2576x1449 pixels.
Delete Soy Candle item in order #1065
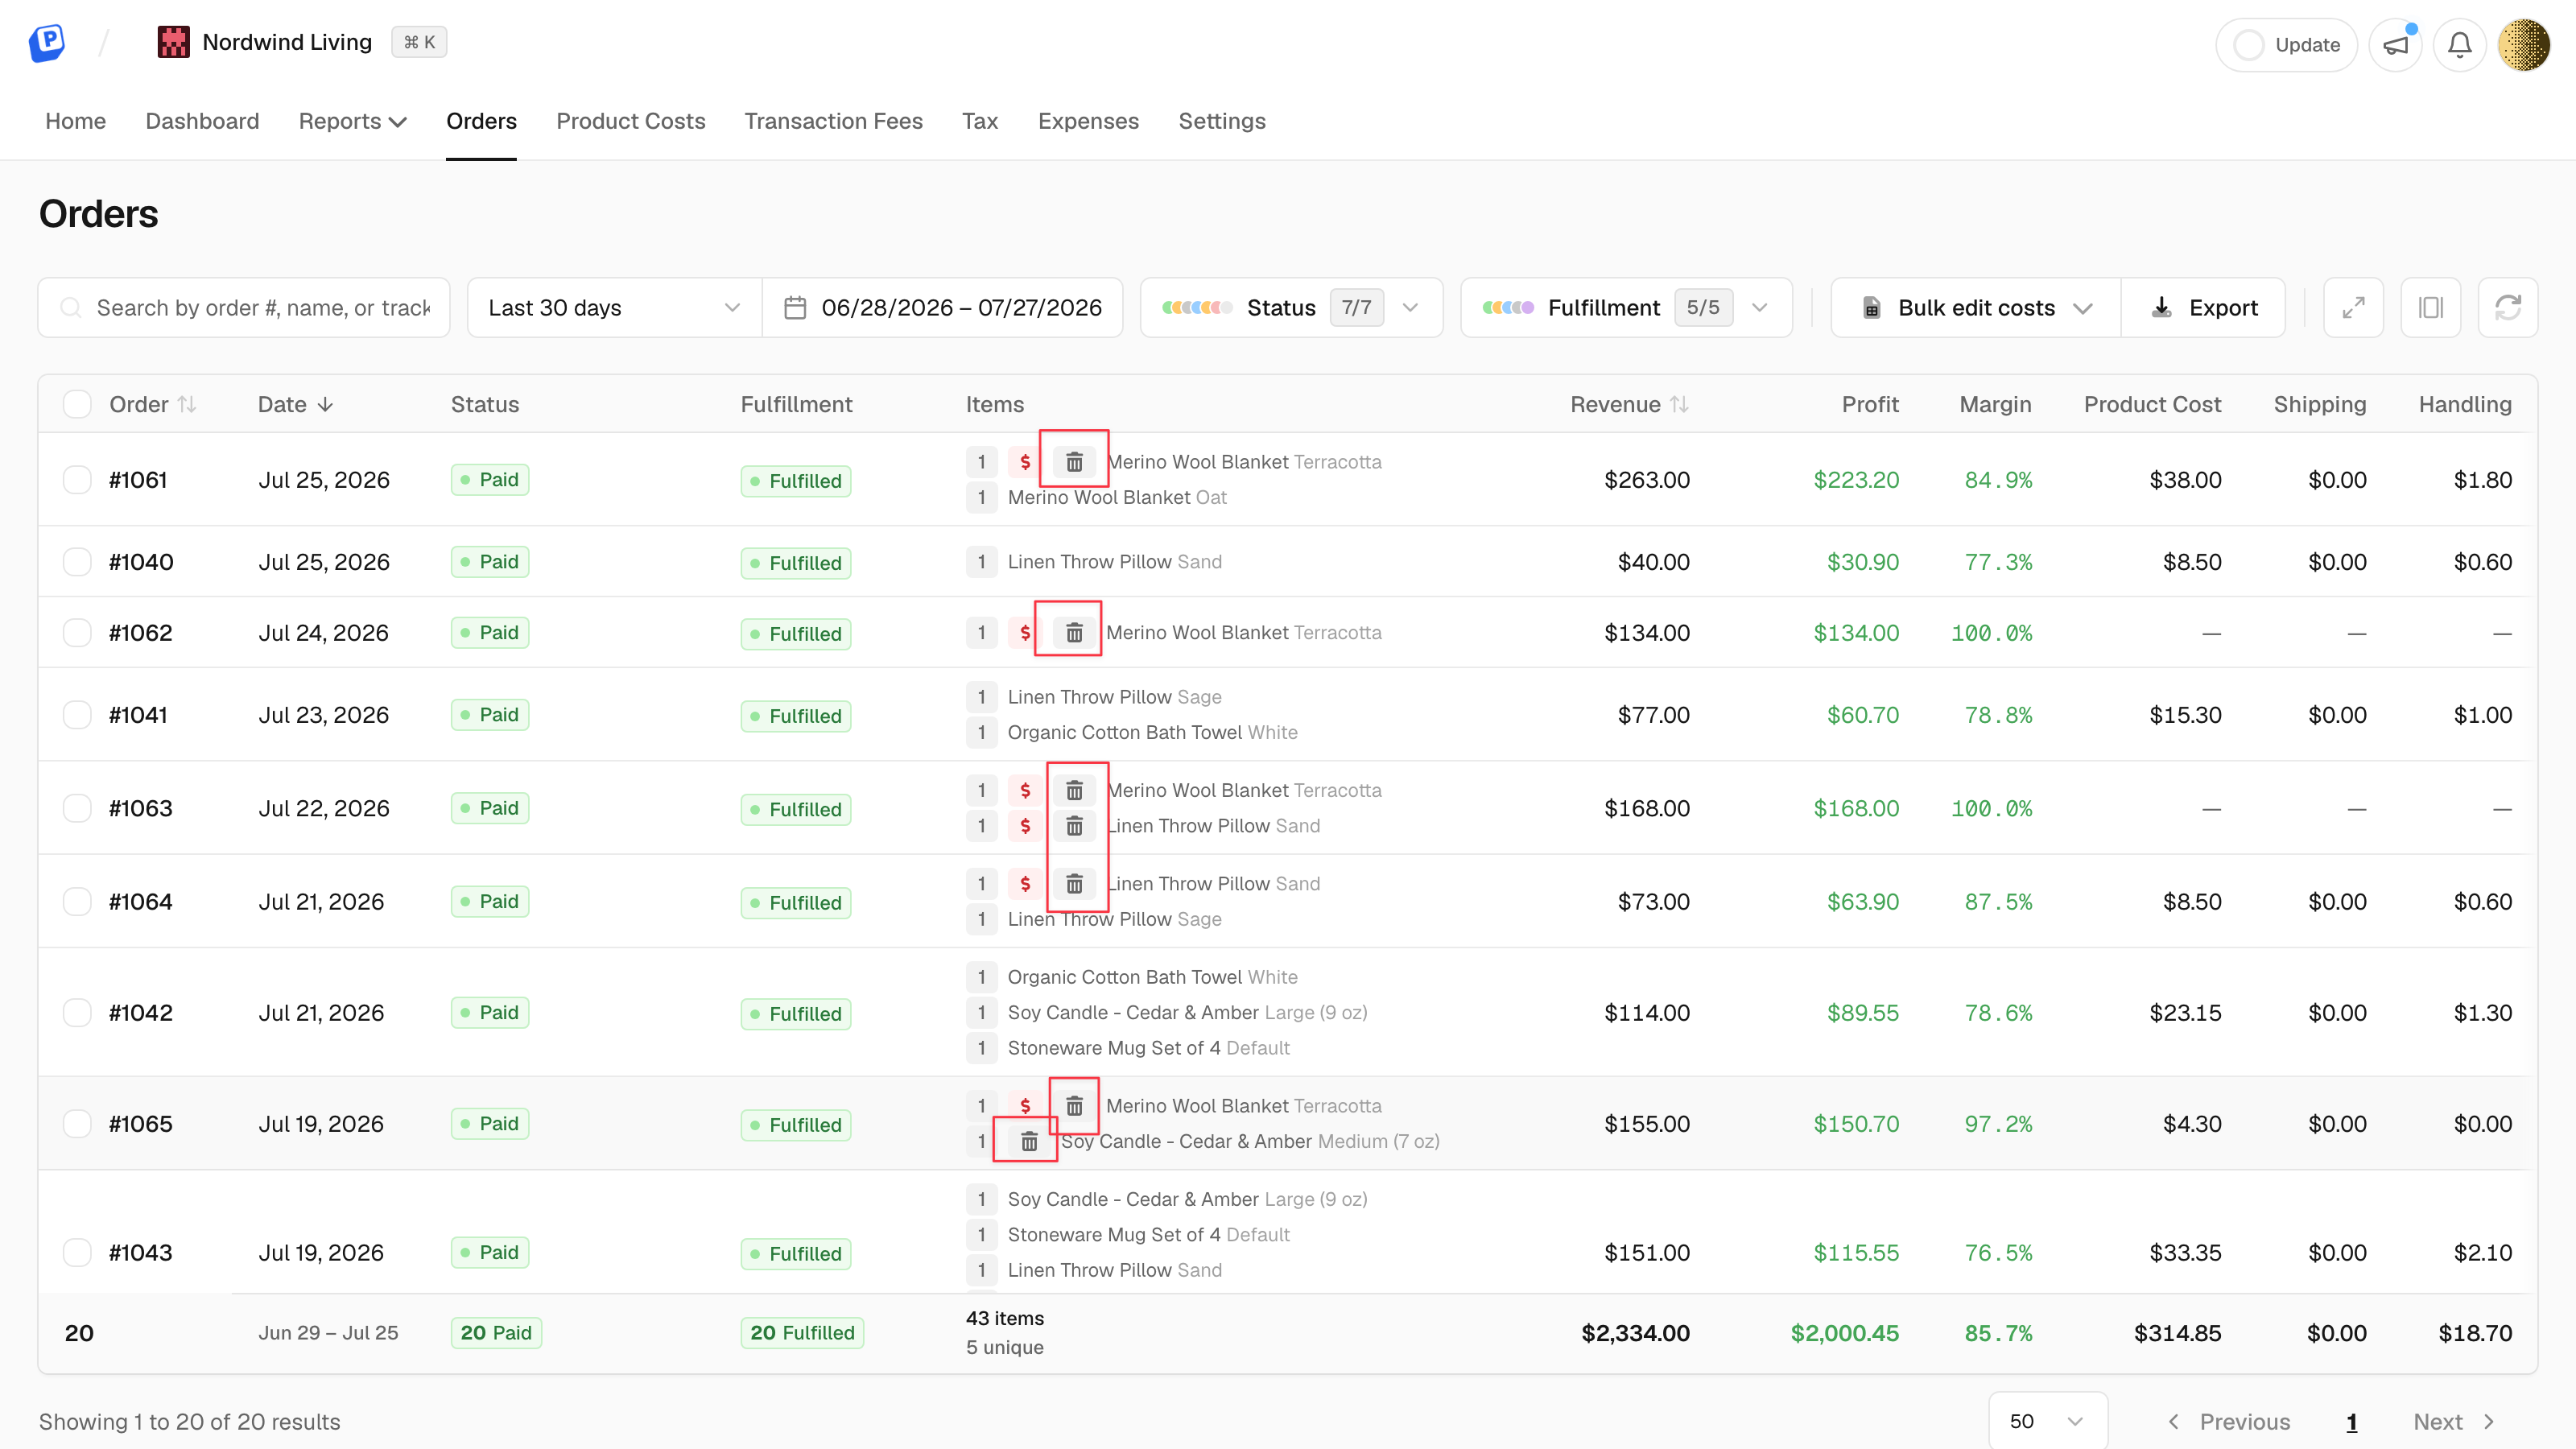pos(1029,1142)
